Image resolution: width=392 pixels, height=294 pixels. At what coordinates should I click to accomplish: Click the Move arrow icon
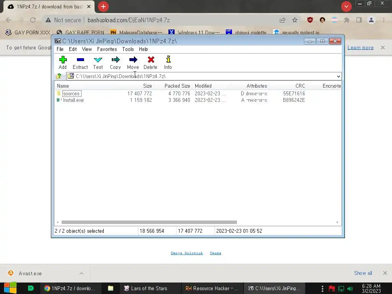133,59
